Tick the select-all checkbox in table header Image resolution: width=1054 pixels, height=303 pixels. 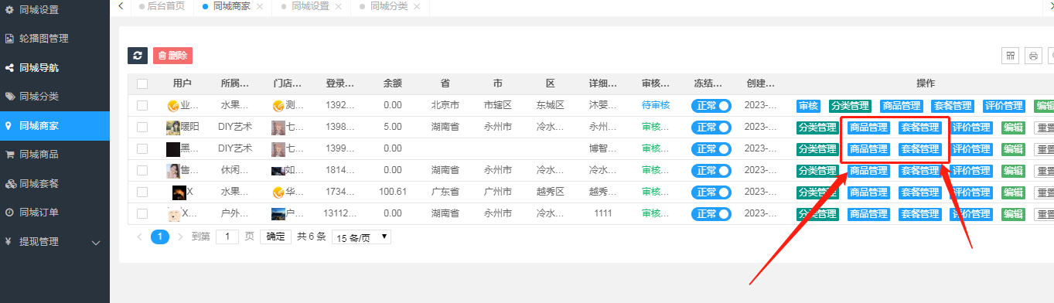pos(142,84)
